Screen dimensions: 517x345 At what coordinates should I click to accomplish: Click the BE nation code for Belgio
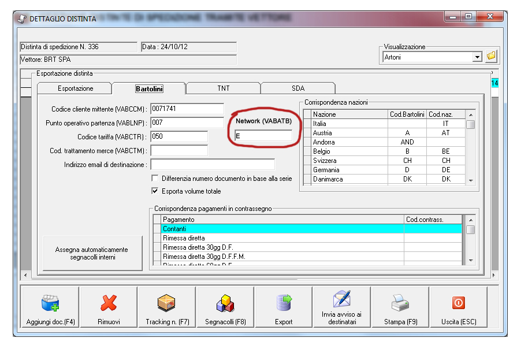446,151
